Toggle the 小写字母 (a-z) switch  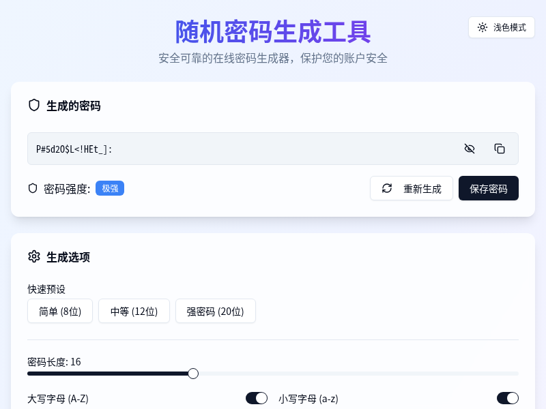coord(508,398)
